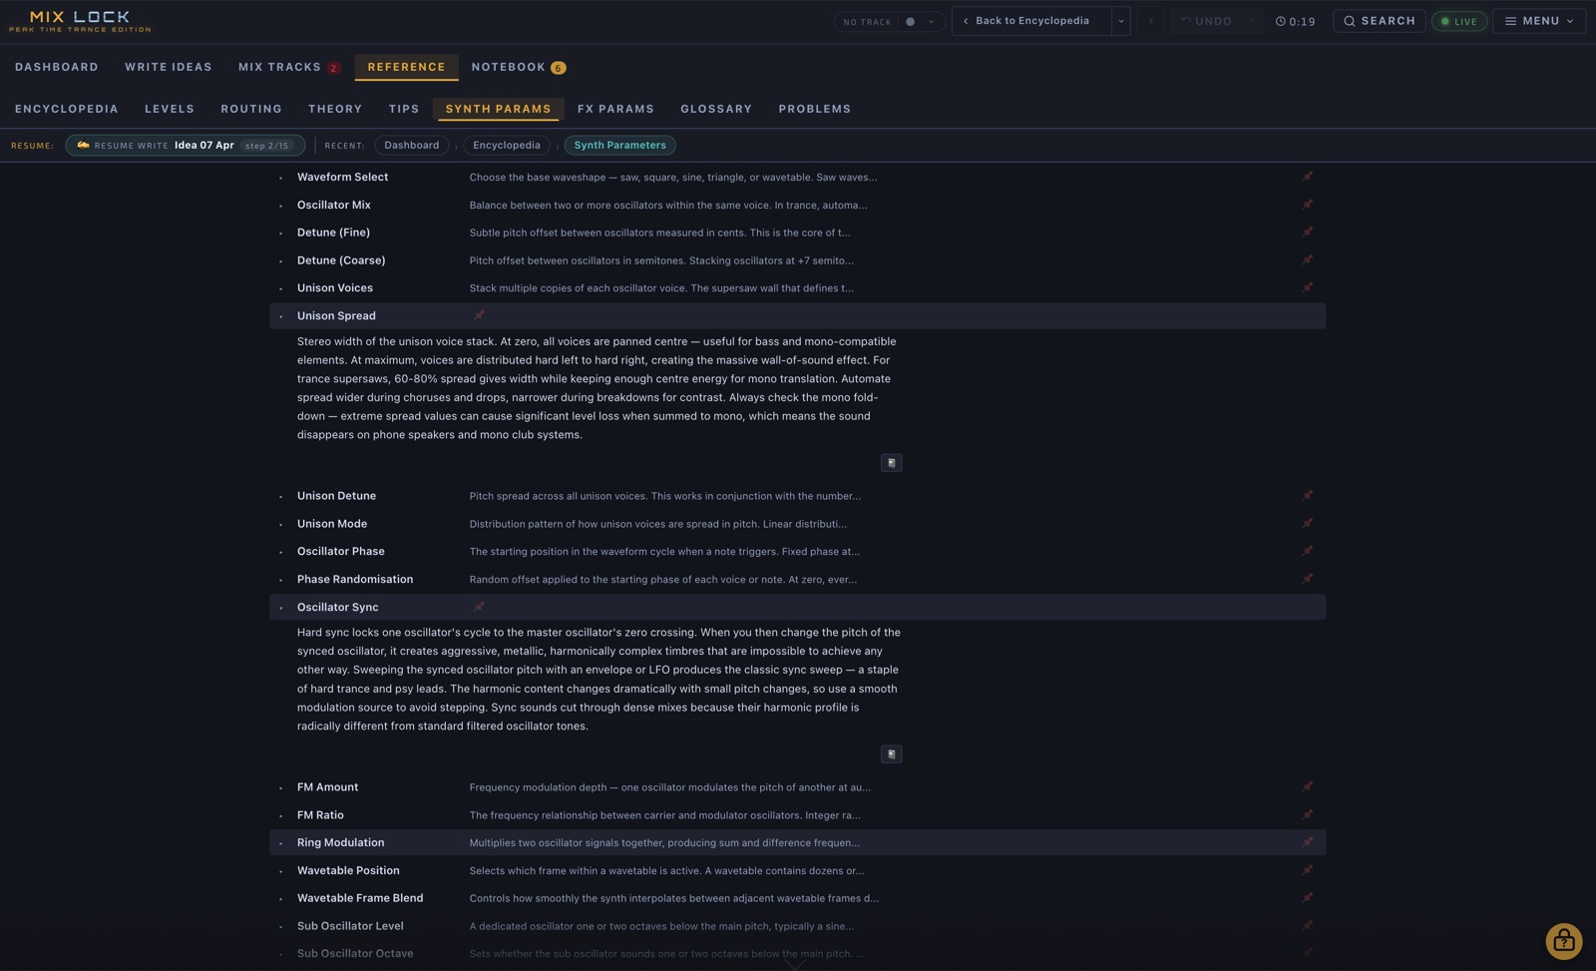Viewport: 1596px width, 971px height.
Task: Expand the Detune (Fine) row
Action: click(797, 233)
